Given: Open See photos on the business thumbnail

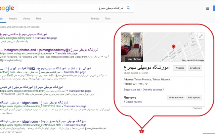Looking at the screenshot, I should pyautogui.click(x=134, y=59).
